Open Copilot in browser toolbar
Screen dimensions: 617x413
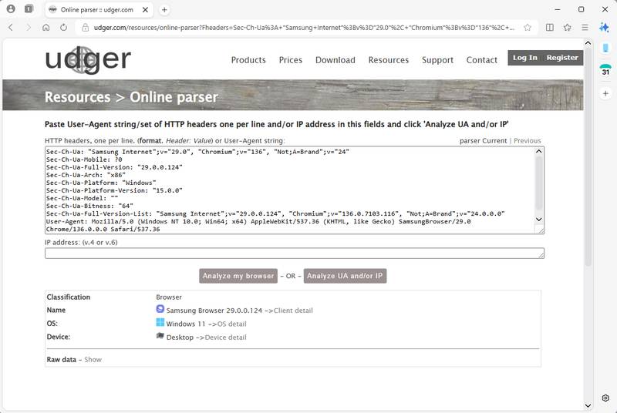coord(605,27)
